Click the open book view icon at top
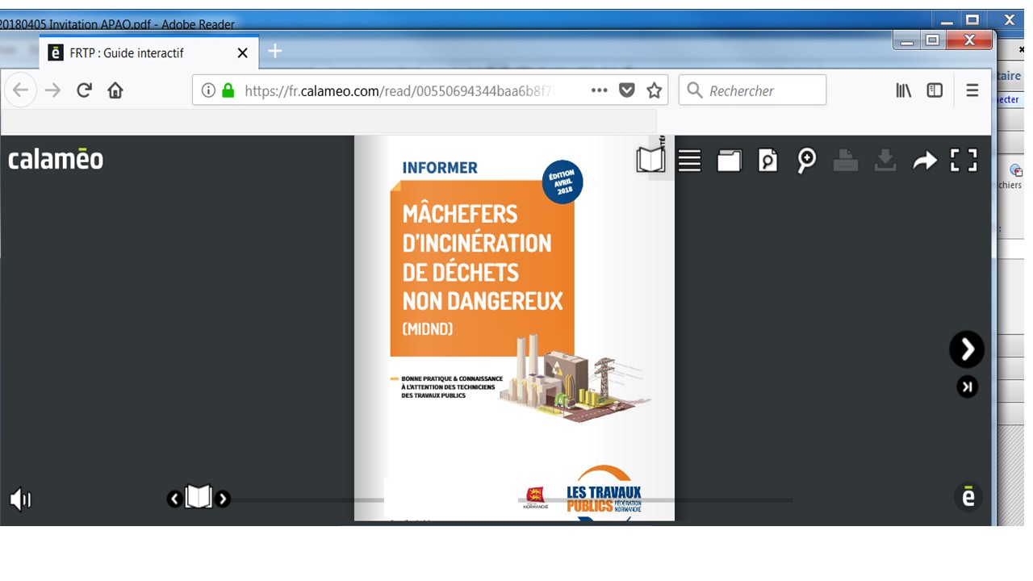This screenshot has width=1033, height=581. 650,160
